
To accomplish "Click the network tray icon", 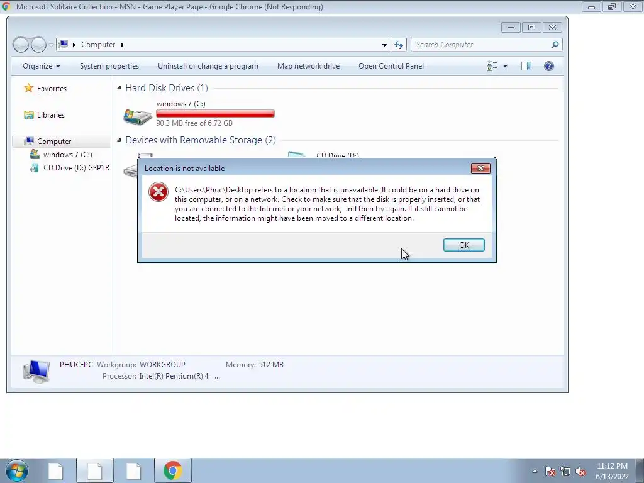I will (565, 471).
